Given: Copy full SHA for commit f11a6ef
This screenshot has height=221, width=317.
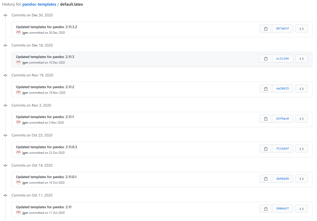Looking at the screenshot, I should [266, 149].
